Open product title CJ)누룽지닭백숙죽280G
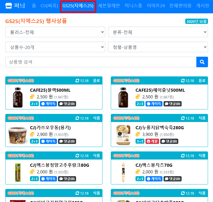Viewport: 213px width, 202px height. point(160,128)
